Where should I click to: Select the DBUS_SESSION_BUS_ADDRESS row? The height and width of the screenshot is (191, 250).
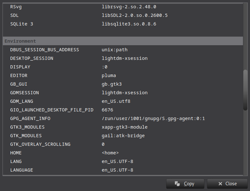click(x=44, y=50)
